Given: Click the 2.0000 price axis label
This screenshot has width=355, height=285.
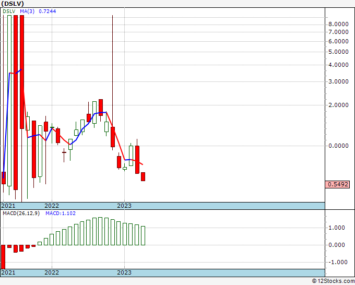Looking at the screenshot, I should (338, 105).
